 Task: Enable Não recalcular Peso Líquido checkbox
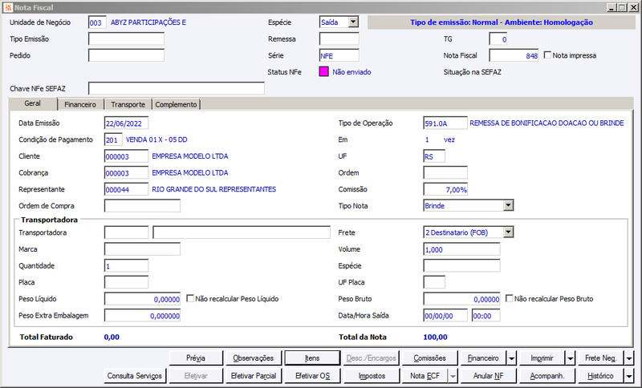click(x=190, y=298)
